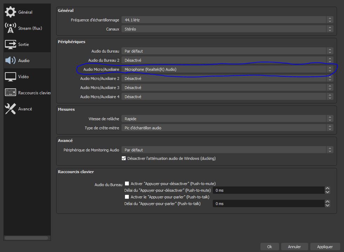Click the sidebar horizontal scrollbar
Image resolution: width=344 pixels, height=252 pixels.
point(26,238)
